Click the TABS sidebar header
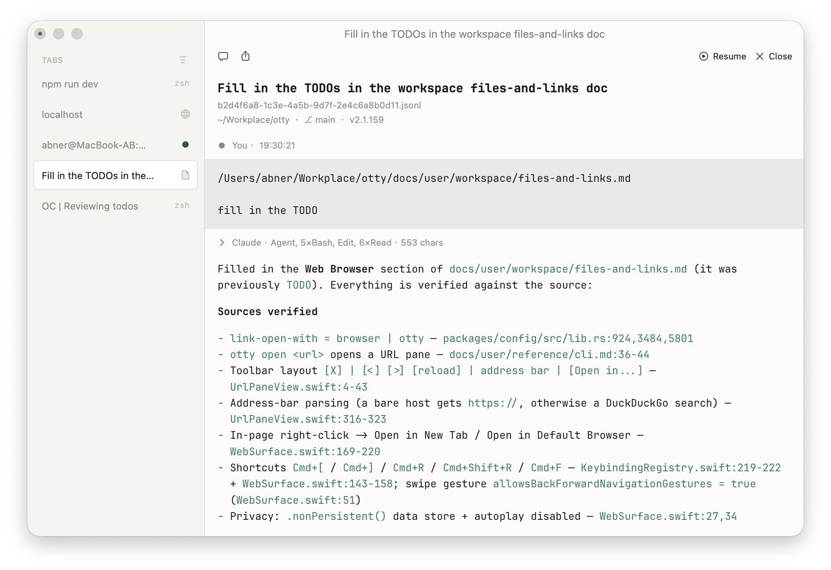The height and width of the screenshot is (570, 831). tap(52, 60)
